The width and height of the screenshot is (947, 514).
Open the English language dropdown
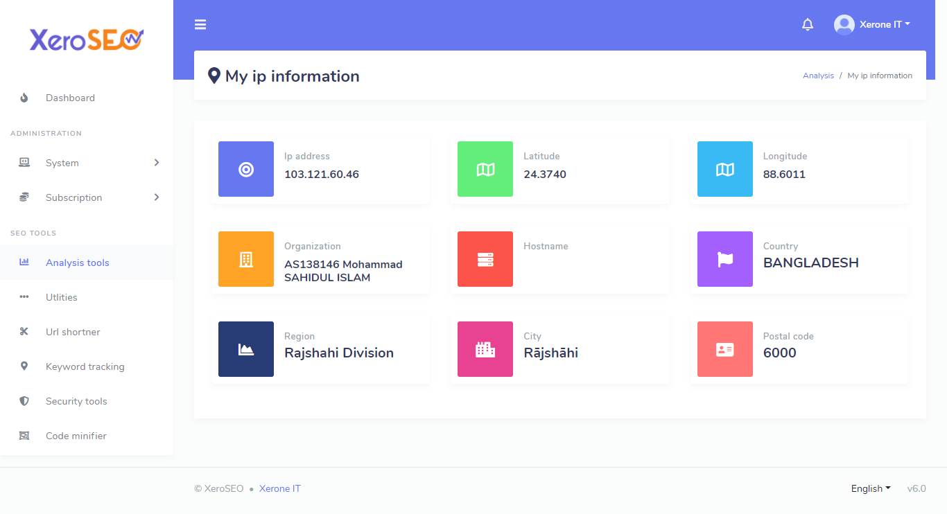click(871, 488)
